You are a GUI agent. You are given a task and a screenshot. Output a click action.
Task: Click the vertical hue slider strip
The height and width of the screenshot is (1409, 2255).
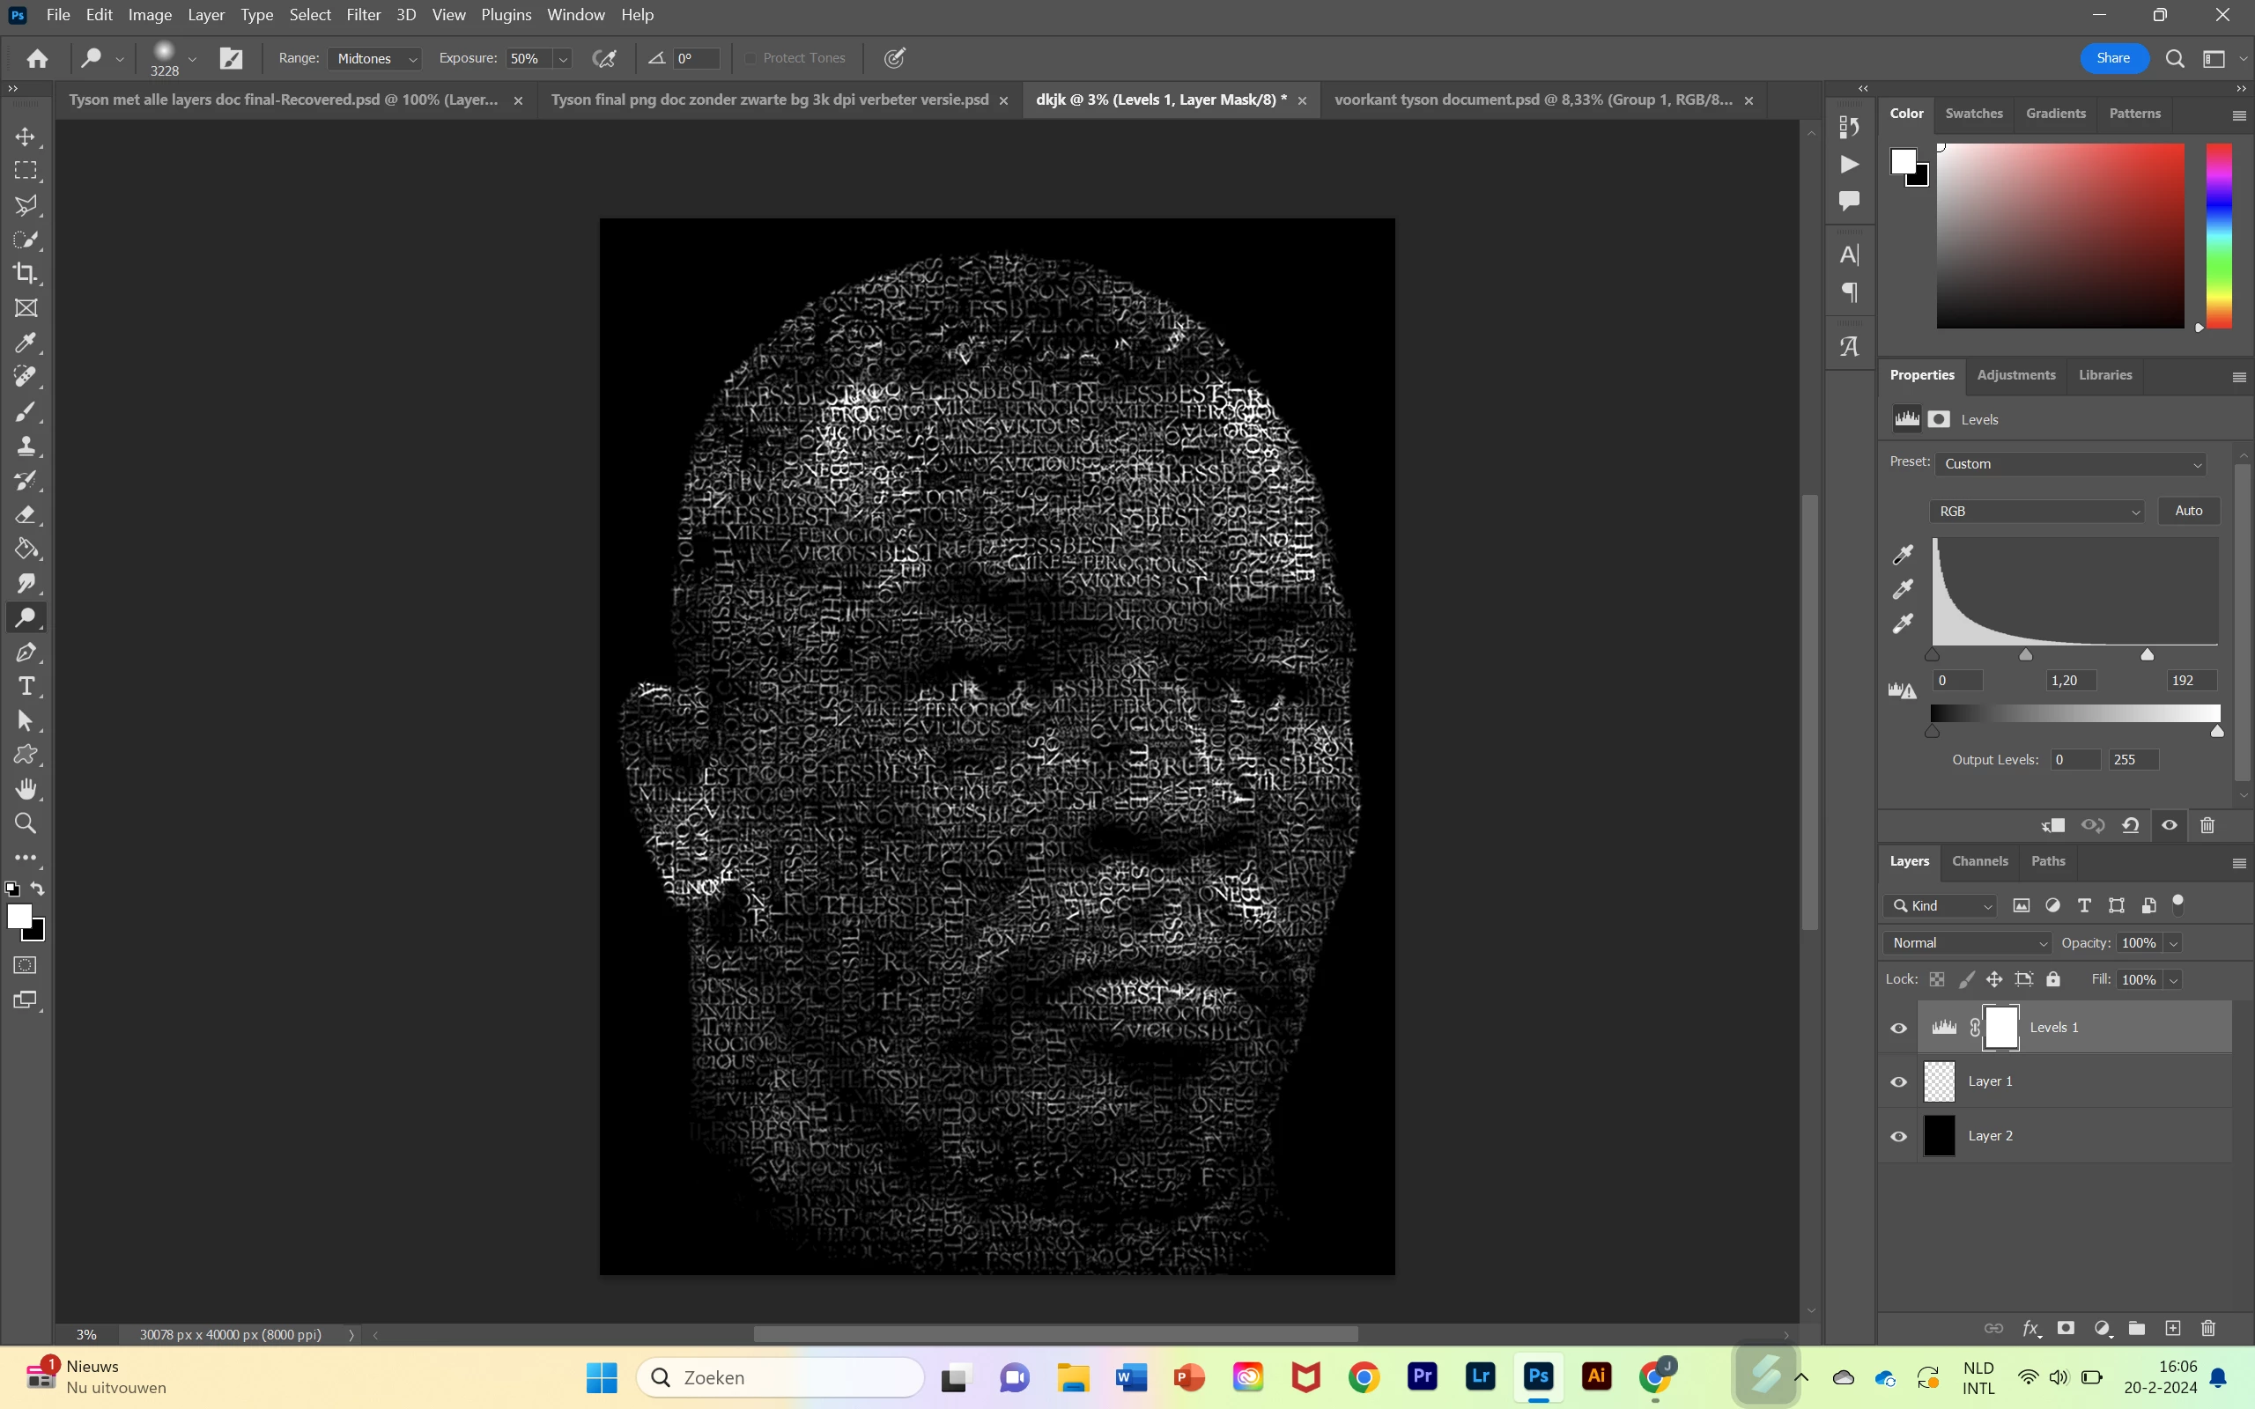click(2219, 235)
